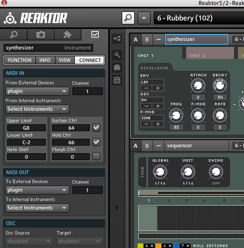The width and height of the screenshot is (244, 248).
Task: Switch to the FUNCTION properties tab
Action: tap(19, 60)
